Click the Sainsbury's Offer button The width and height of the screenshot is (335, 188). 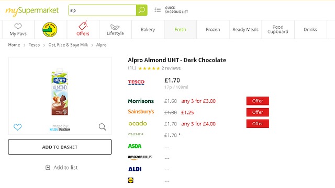(258, 112)
